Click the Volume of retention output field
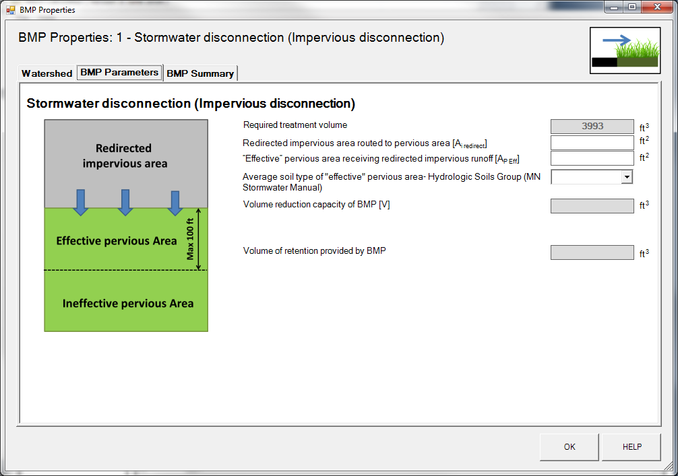Viewport: 678px width, 476px height. (x=592, y=252)
